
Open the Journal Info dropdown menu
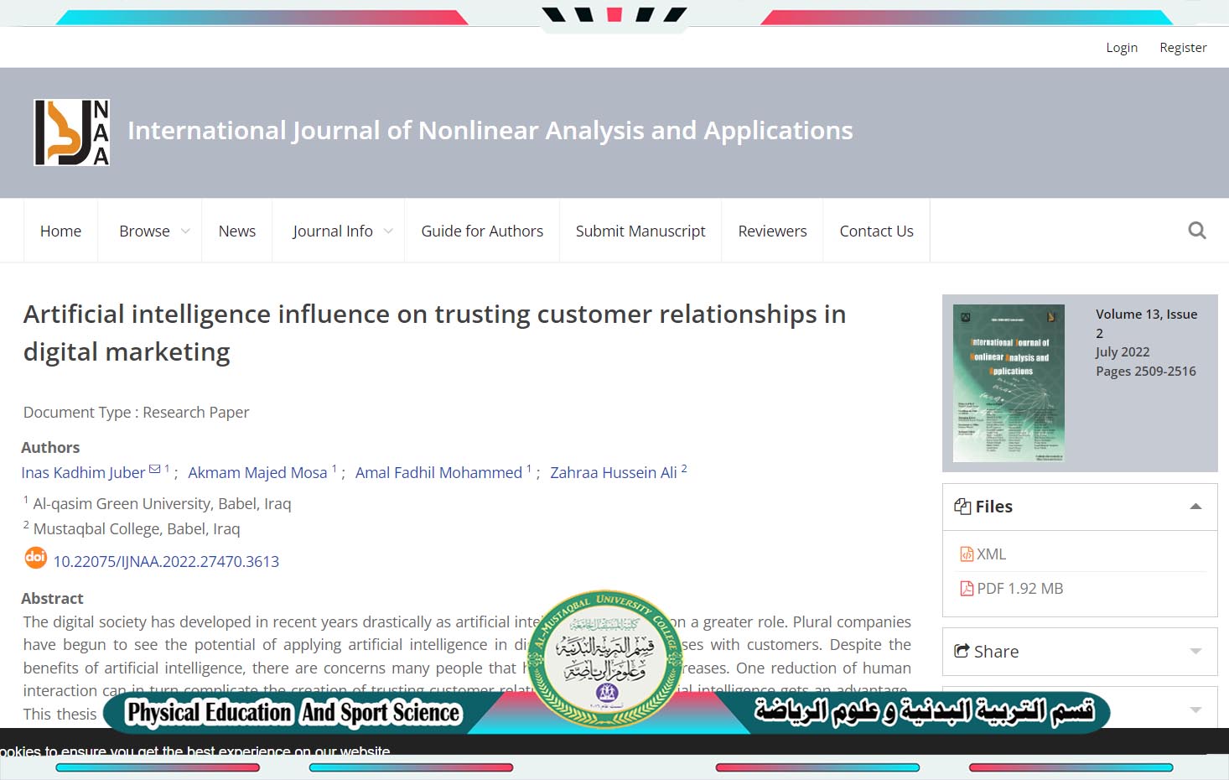pos(341,231)
